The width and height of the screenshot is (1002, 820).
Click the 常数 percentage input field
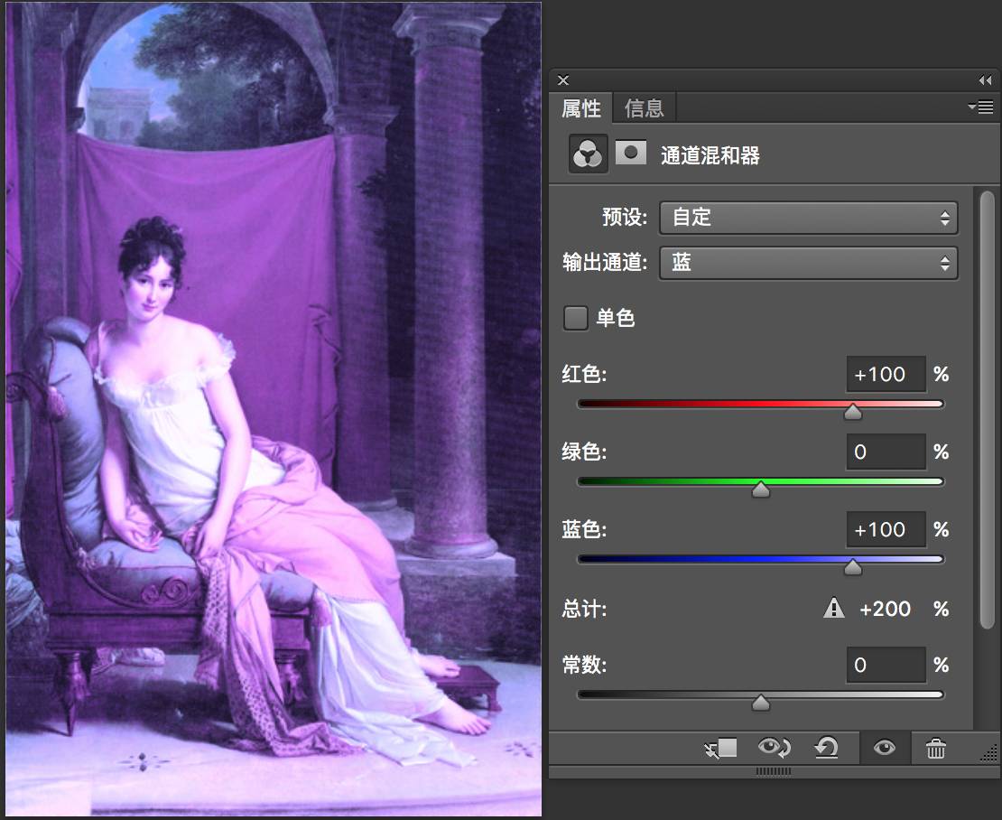pyautogui.click(x=886, y=665)
